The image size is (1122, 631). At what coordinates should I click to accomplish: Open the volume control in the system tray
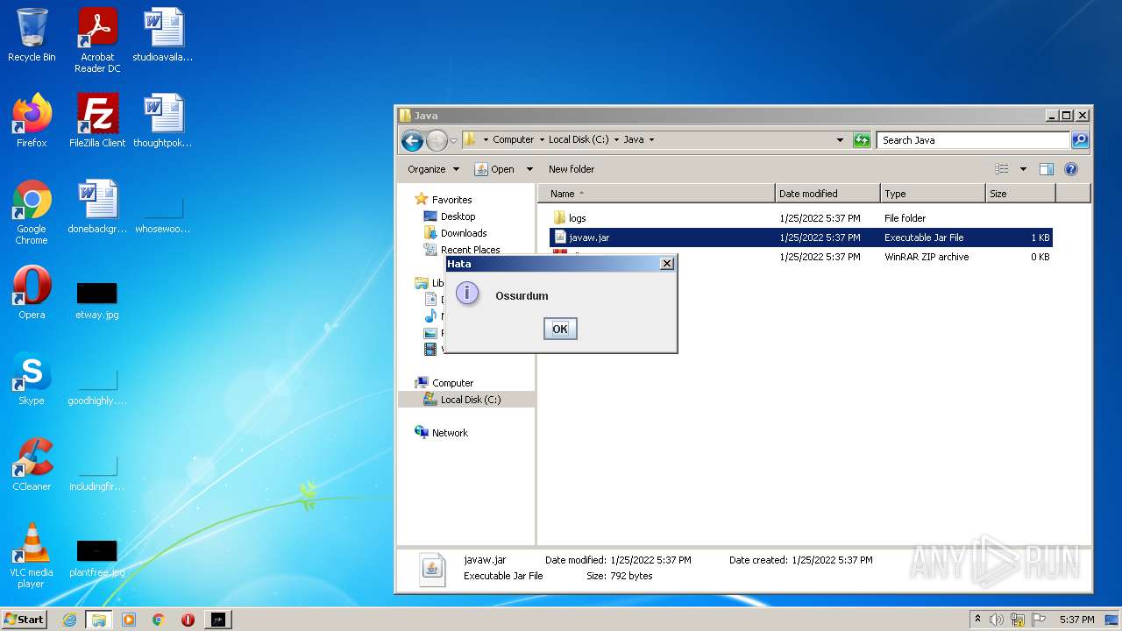pos(997,620)
